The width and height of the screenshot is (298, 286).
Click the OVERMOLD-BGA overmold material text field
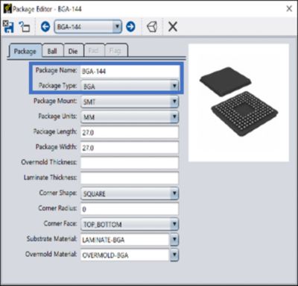pyautogui.click(x=125, y=255)
